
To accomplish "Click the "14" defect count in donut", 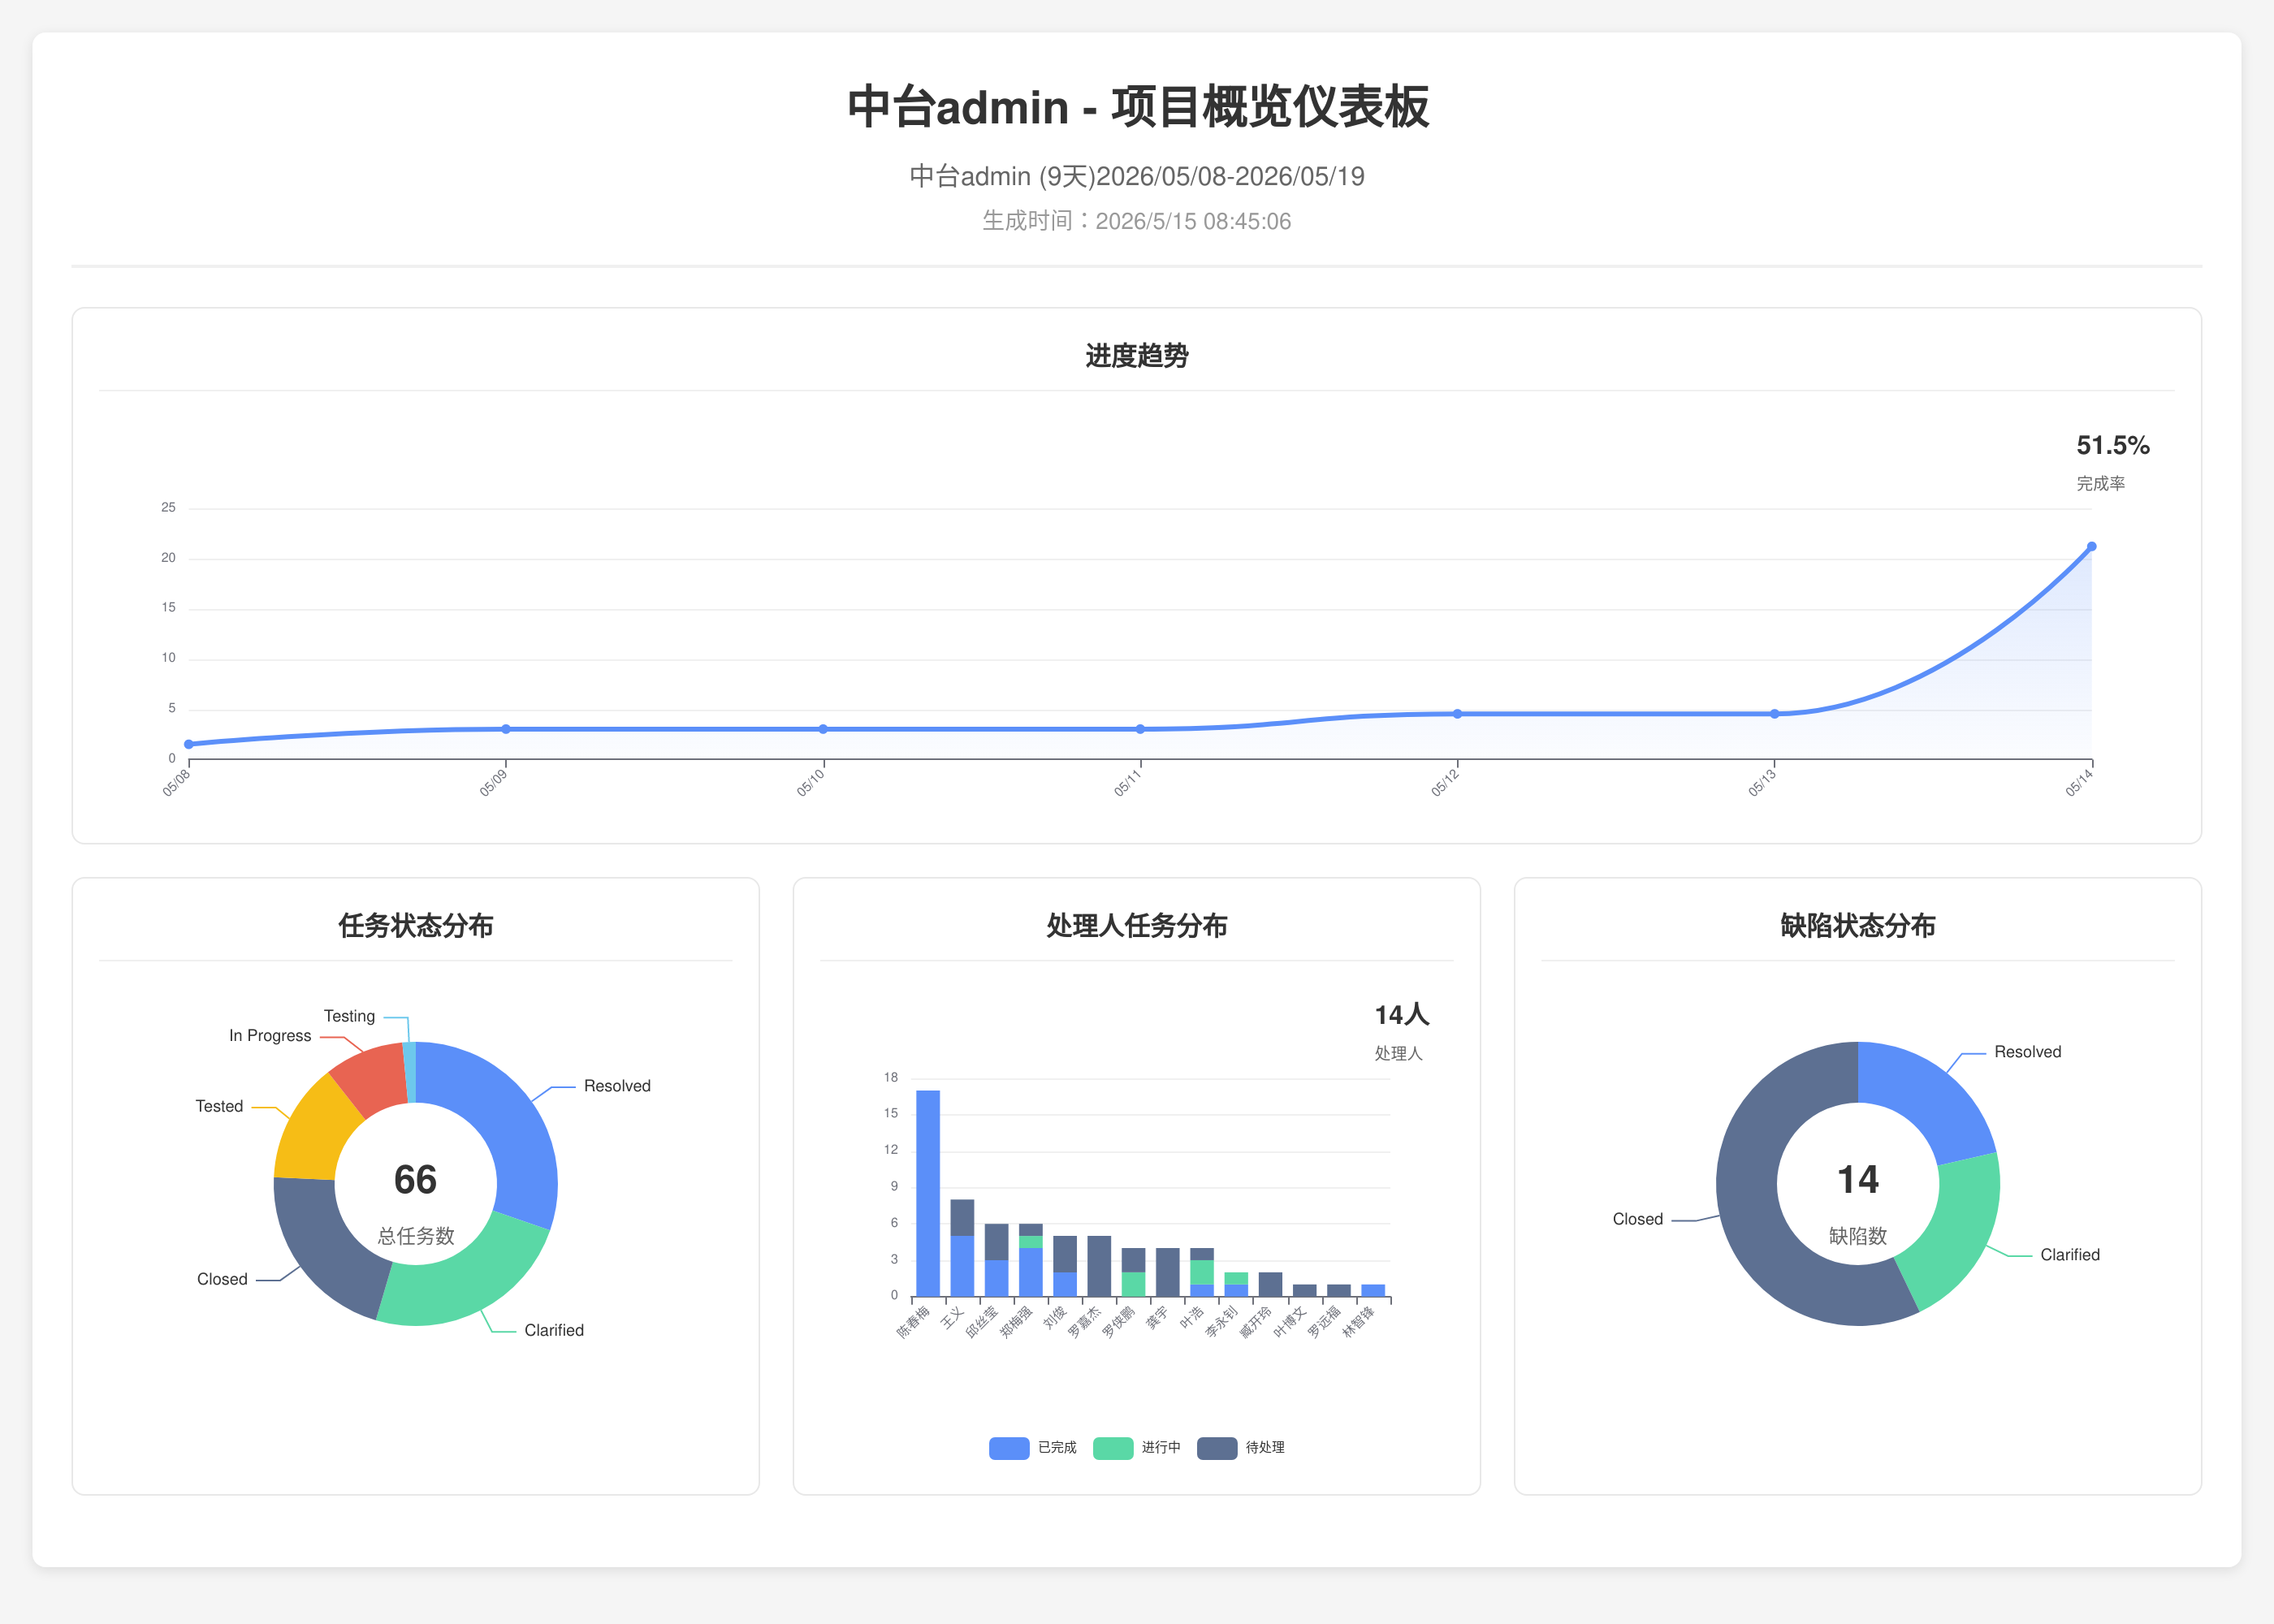I will click(1857, 1180).
